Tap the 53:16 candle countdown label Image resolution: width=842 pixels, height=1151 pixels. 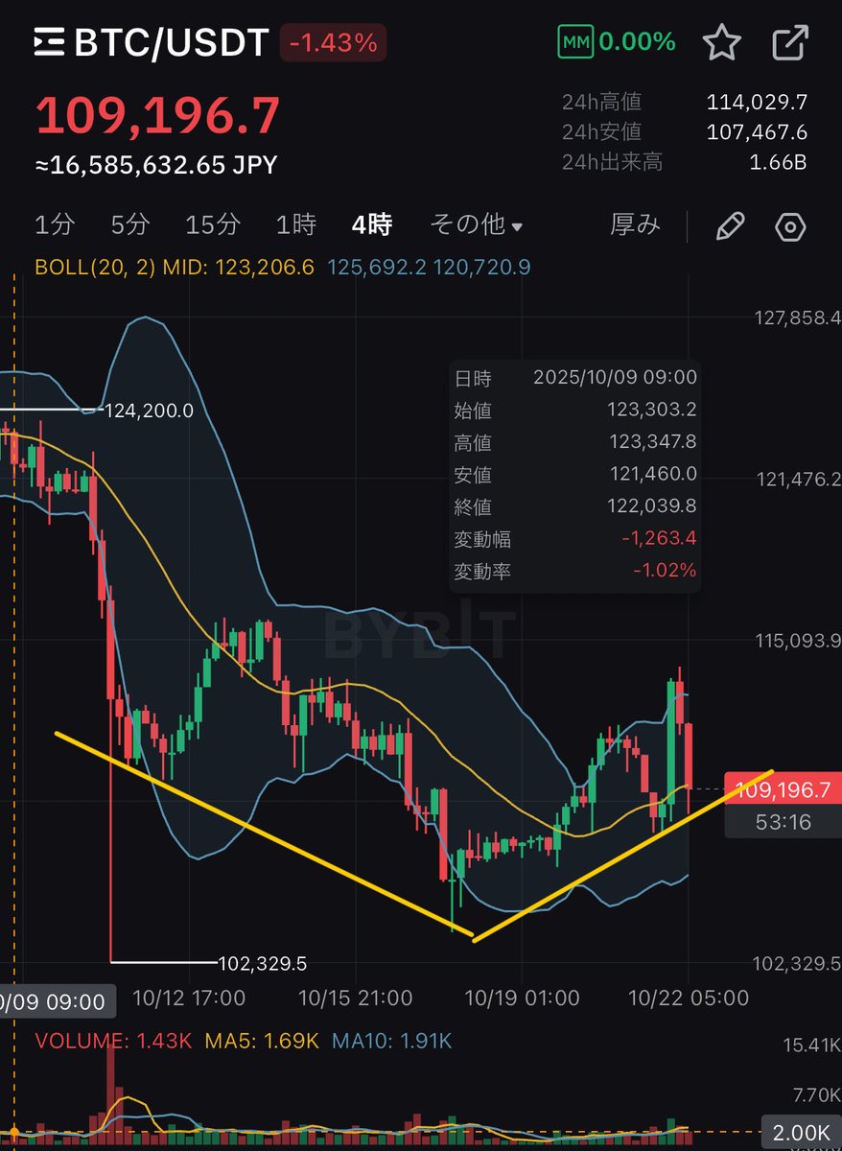point(783,821)
